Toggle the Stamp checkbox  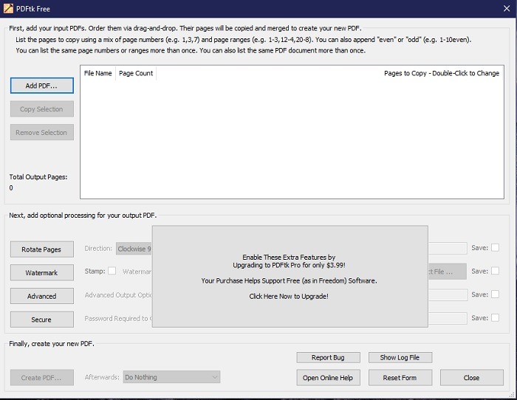[x=112, y=271]
